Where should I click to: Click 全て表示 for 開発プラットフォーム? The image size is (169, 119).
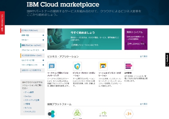point(143,104)
